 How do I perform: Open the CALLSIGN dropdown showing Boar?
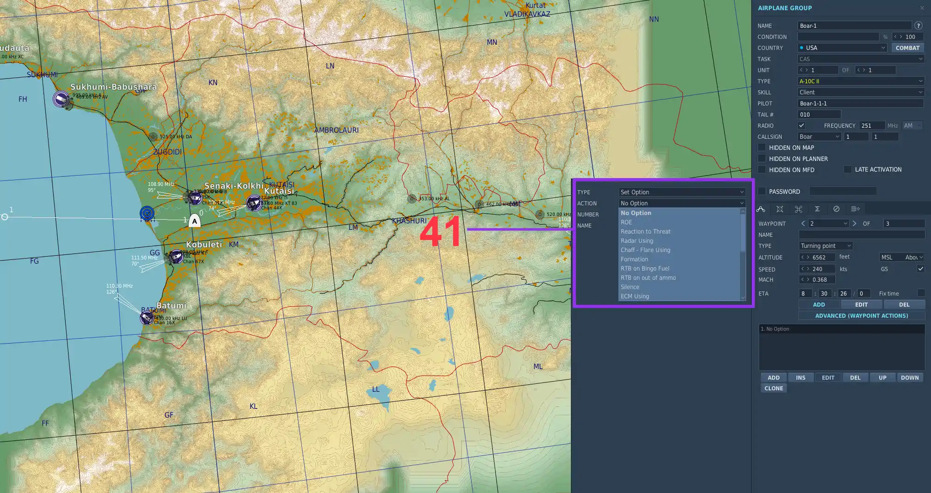pyautogui.click(x=819, y=136)
